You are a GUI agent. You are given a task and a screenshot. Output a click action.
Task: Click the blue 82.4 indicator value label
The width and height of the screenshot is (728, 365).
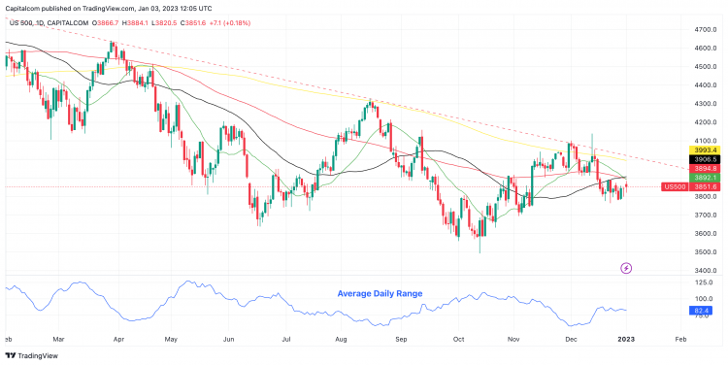(701, 310)
